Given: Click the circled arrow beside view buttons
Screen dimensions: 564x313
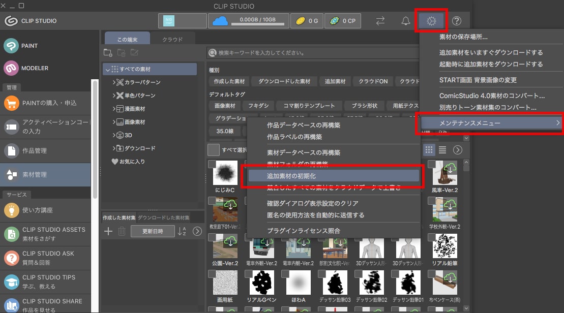Looking at the screenshot, I should pyautogui.click(x=457, y=150).
